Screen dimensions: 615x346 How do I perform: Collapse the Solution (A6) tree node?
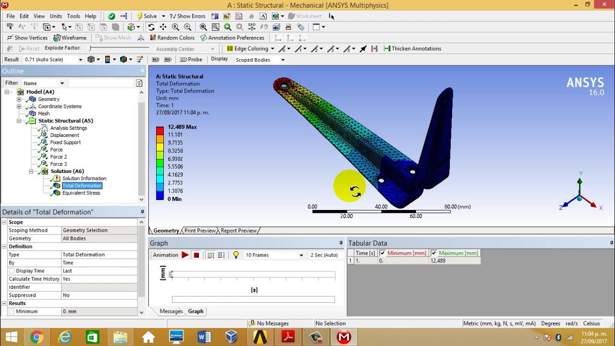click(31, 172)
